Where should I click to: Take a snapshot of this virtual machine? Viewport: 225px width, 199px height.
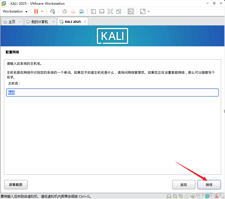click(x=64, y=11)
